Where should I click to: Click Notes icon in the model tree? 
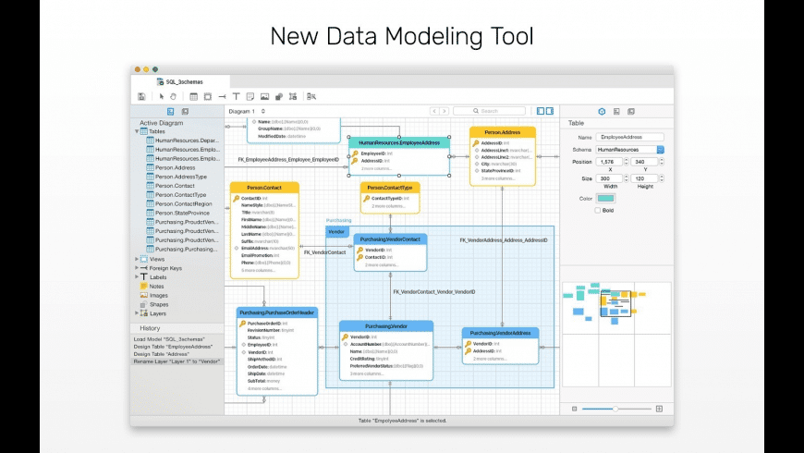(143, 287)
